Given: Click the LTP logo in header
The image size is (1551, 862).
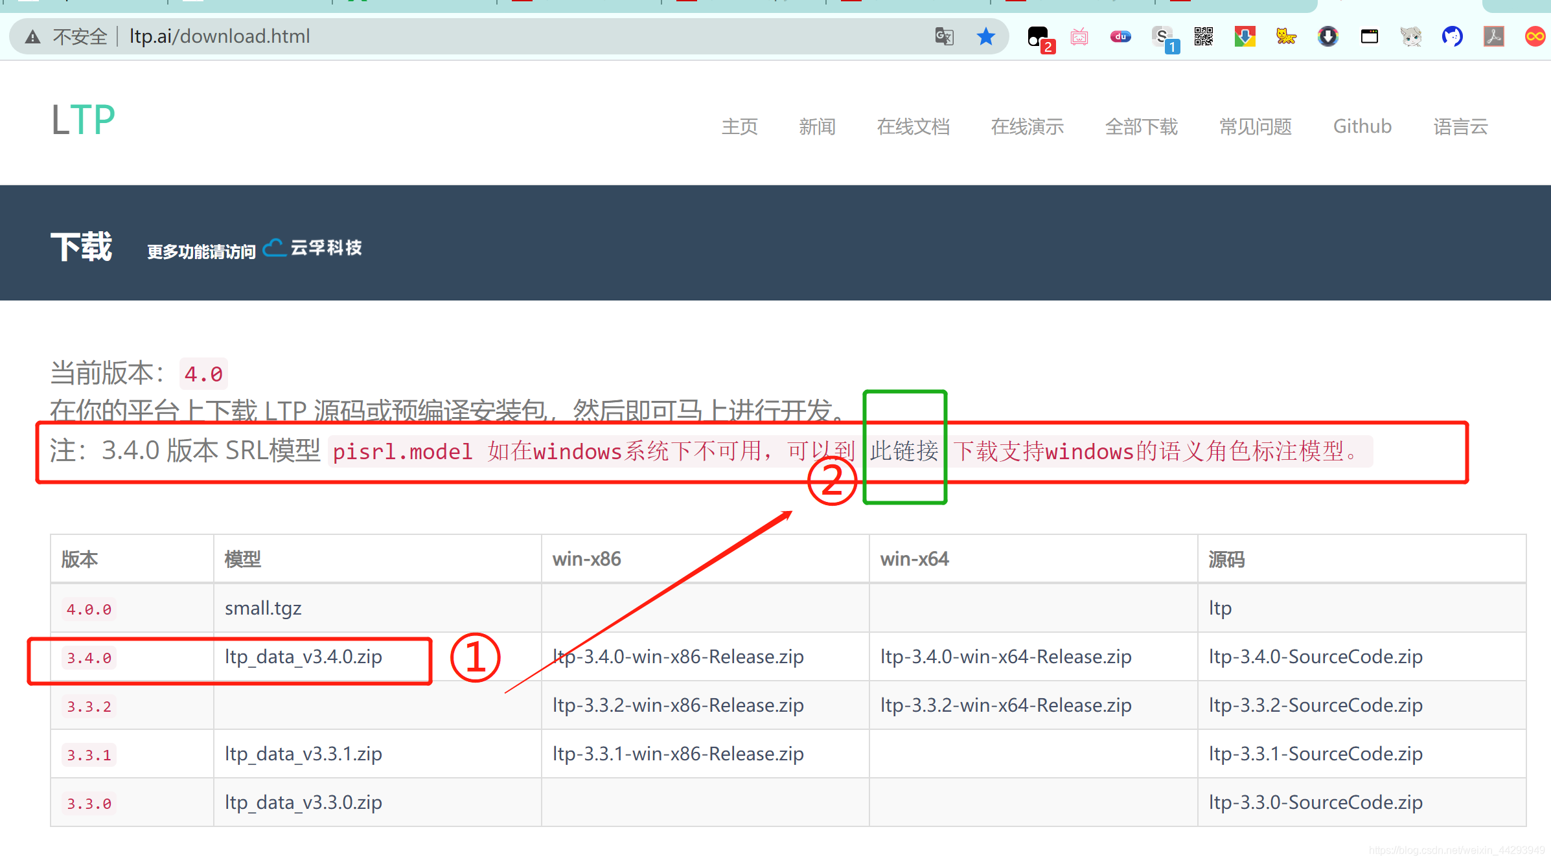Looking at the screenshot, I should pos(84,120).
